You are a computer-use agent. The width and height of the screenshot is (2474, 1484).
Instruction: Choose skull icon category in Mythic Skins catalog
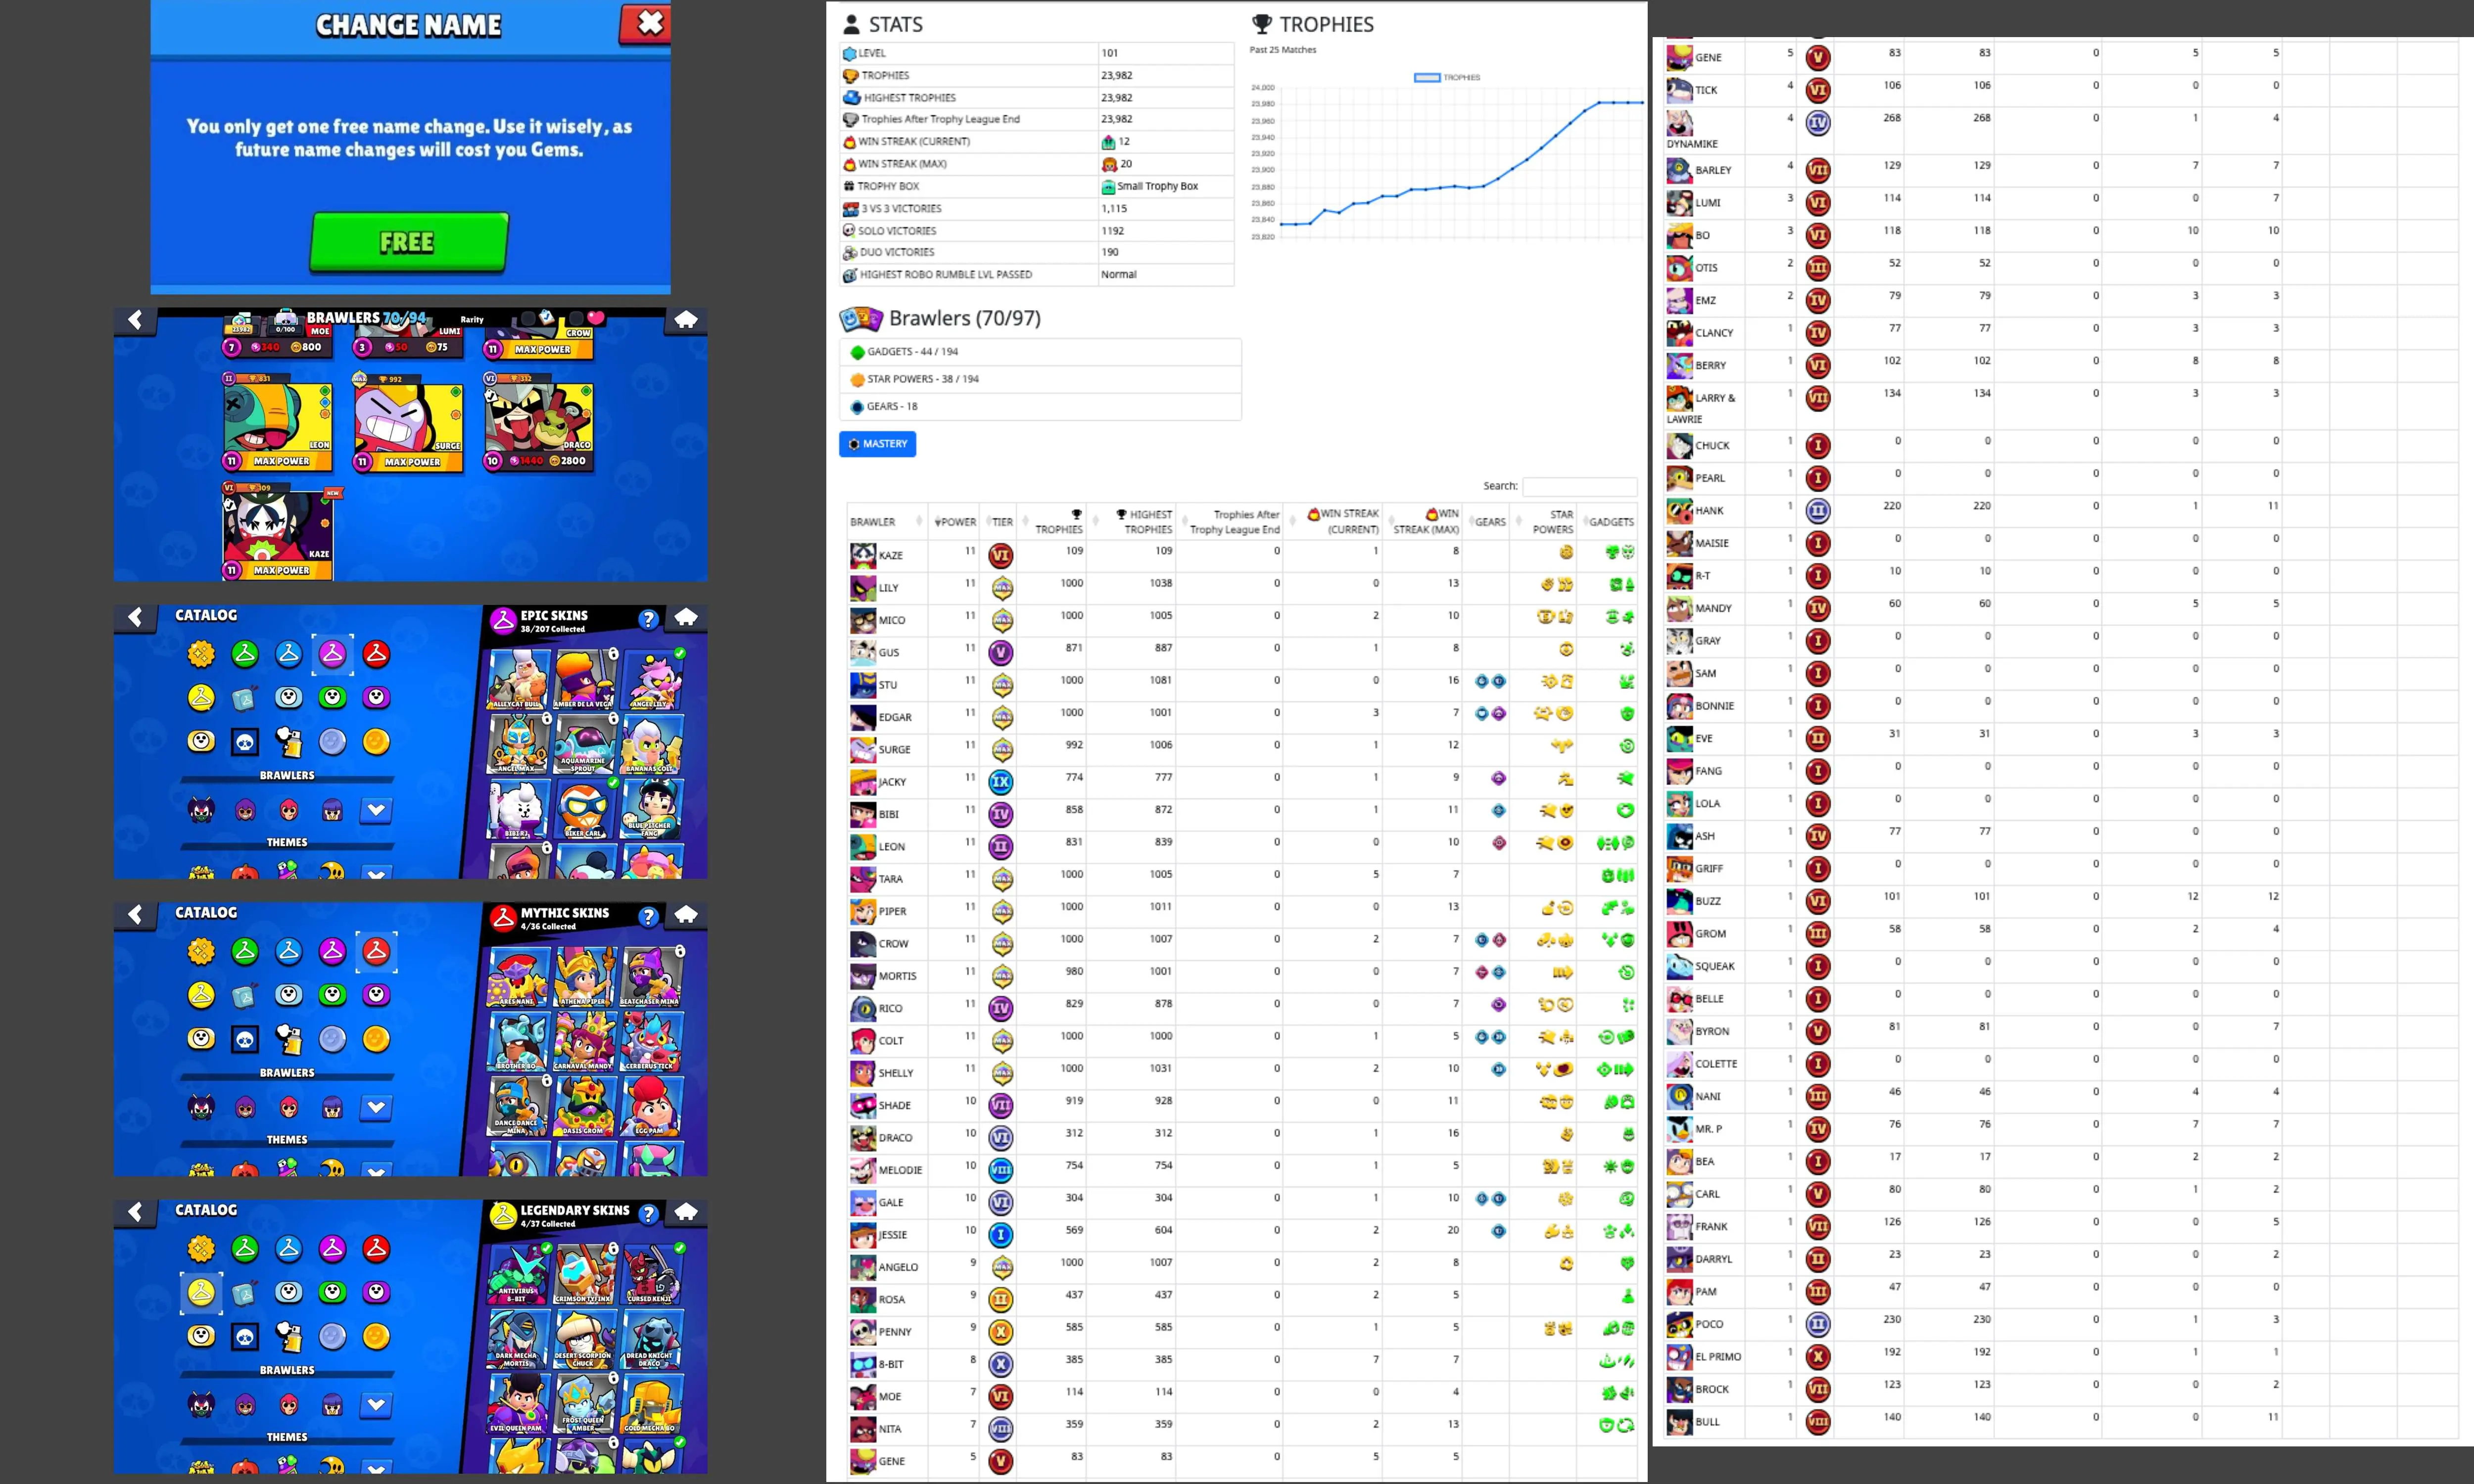245,1039
